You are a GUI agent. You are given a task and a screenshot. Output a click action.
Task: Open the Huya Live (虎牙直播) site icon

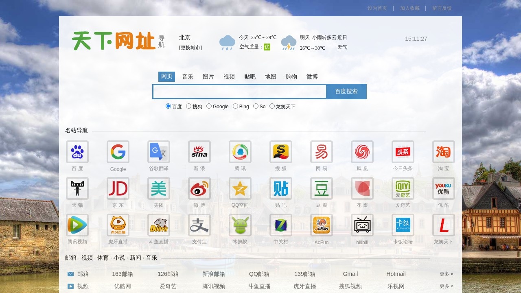(118, 225)
